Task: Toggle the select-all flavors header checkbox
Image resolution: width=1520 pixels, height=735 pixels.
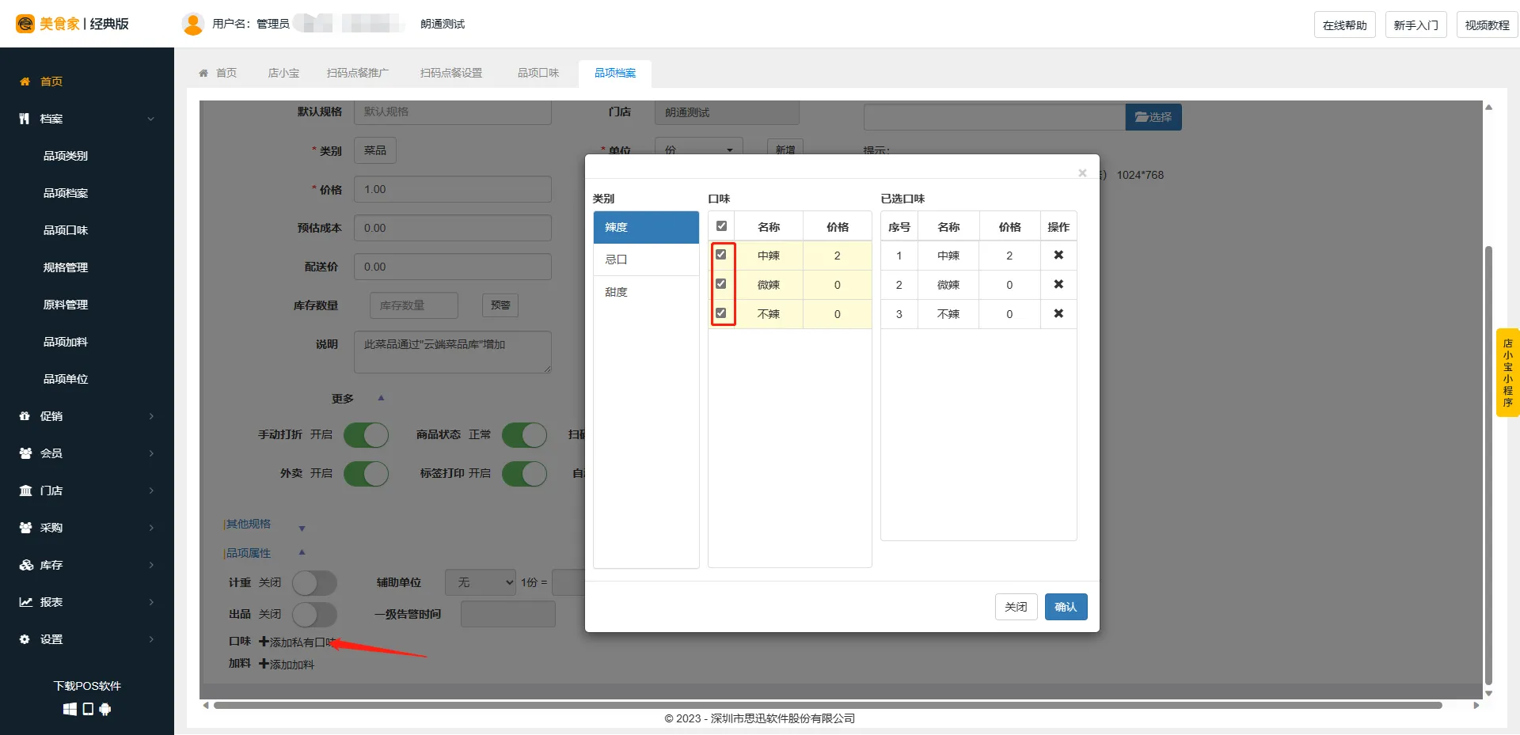Action: [721, 226]
